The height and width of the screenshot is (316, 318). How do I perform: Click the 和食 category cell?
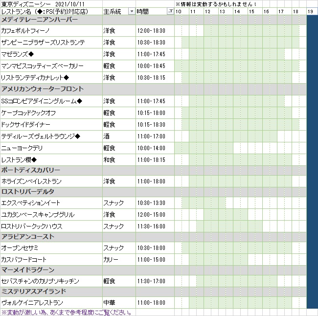coord(119,160)
